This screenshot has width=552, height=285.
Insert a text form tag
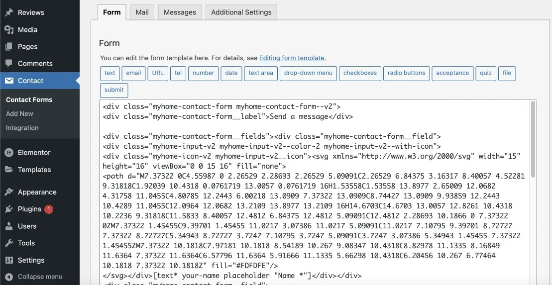(110, 73)
